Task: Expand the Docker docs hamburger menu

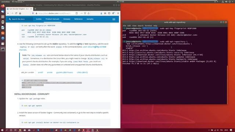Action: tap(114, 19)
